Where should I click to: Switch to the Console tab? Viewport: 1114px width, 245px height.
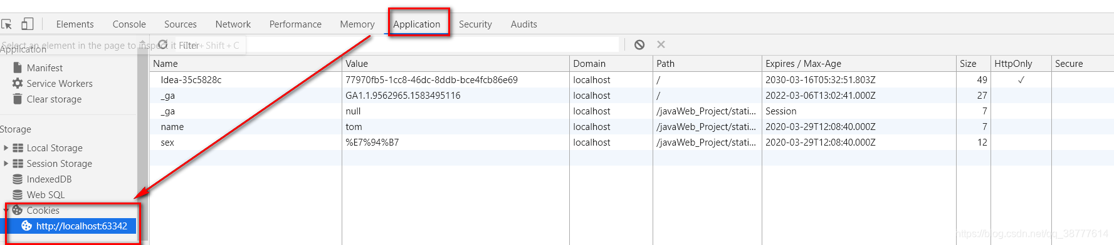(x=129, y=24)
